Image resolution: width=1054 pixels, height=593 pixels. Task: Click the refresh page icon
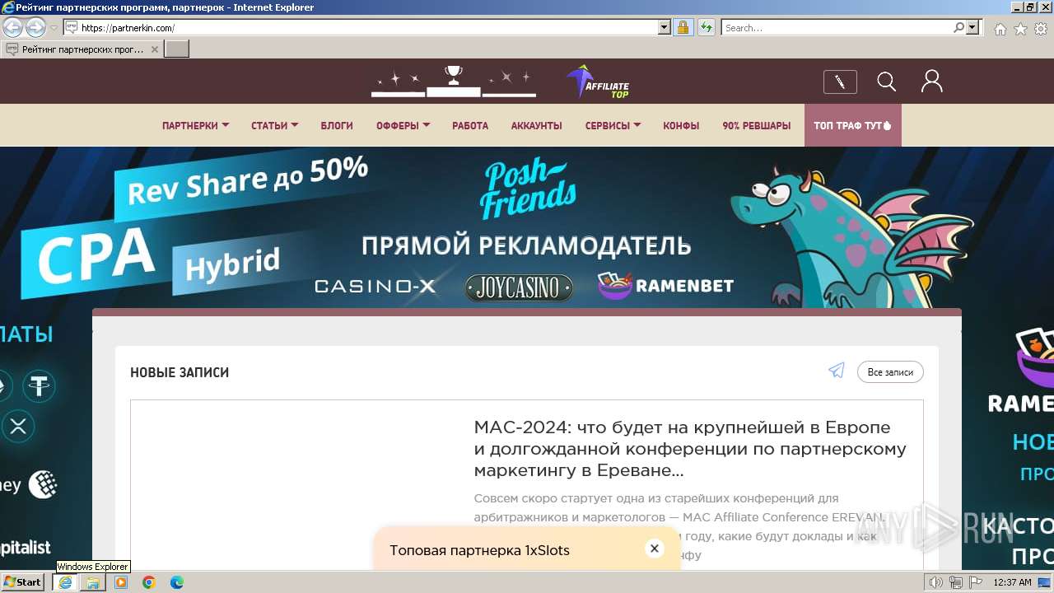pos(706,27)
